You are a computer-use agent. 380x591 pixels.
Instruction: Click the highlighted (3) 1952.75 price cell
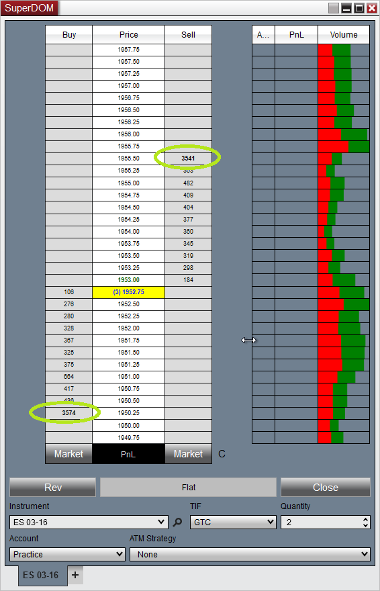128,292
